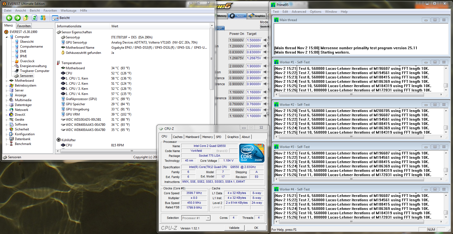Viewport: 453px width, 234px height.
Task: Open the Datei menu in EVEREST
Action: click(x=8, y=11)
